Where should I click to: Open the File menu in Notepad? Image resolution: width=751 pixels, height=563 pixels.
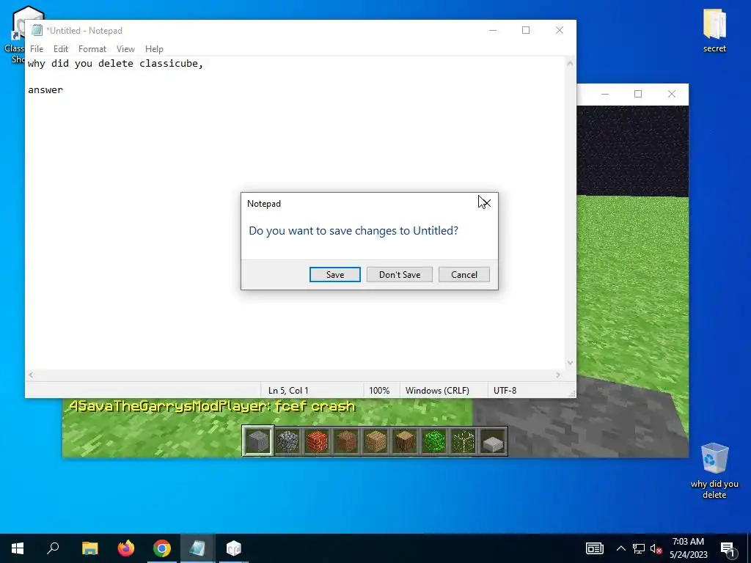(x=37, y=49)
